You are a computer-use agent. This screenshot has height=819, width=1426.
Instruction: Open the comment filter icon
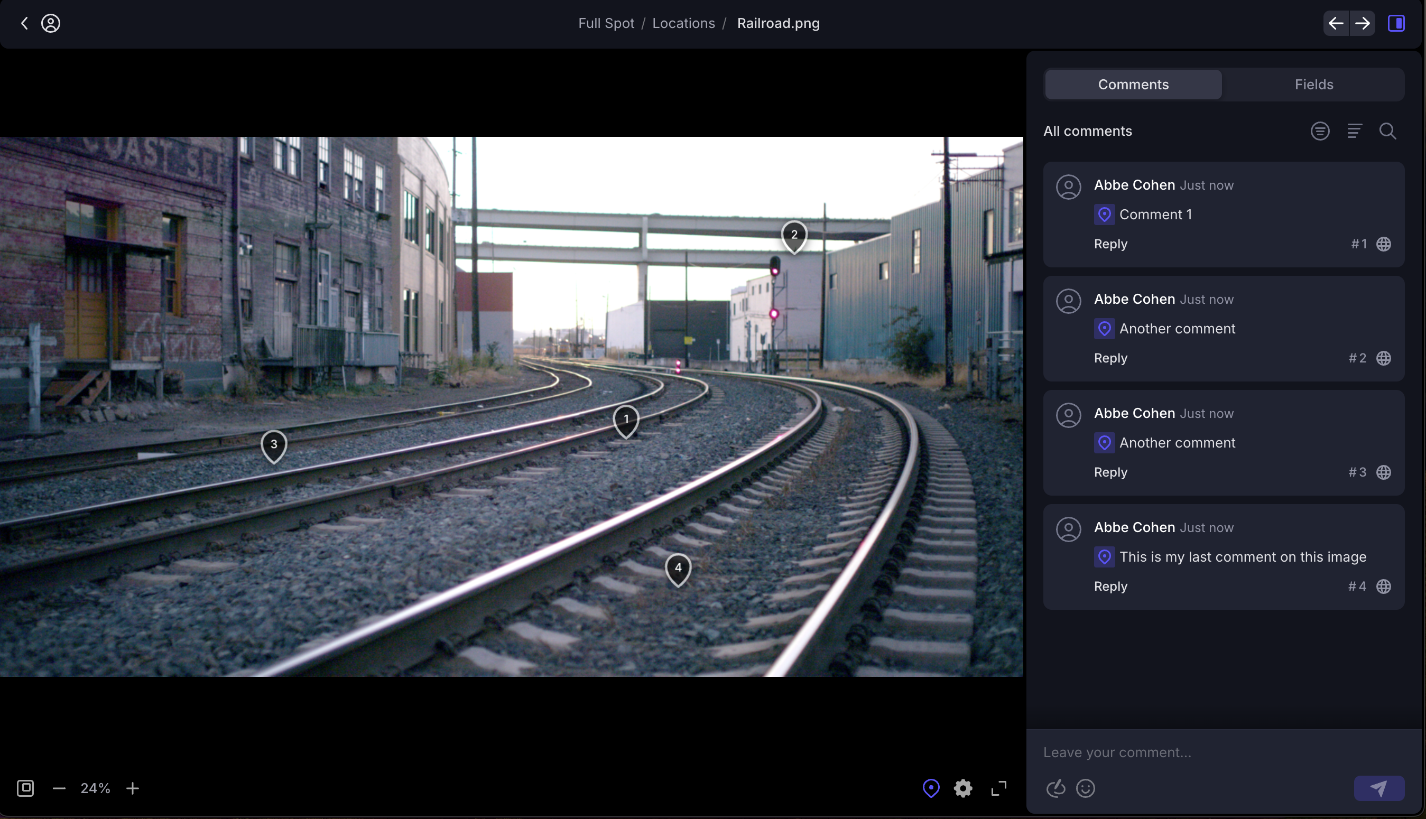click(x=1320, y=131)
